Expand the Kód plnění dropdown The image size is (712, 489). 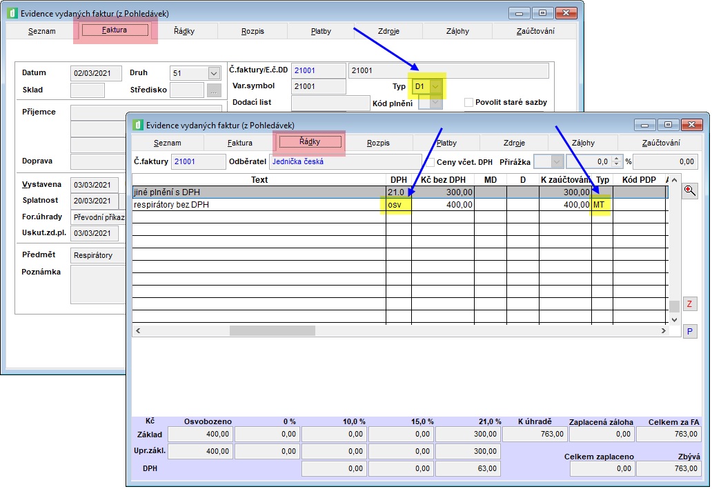435,103
